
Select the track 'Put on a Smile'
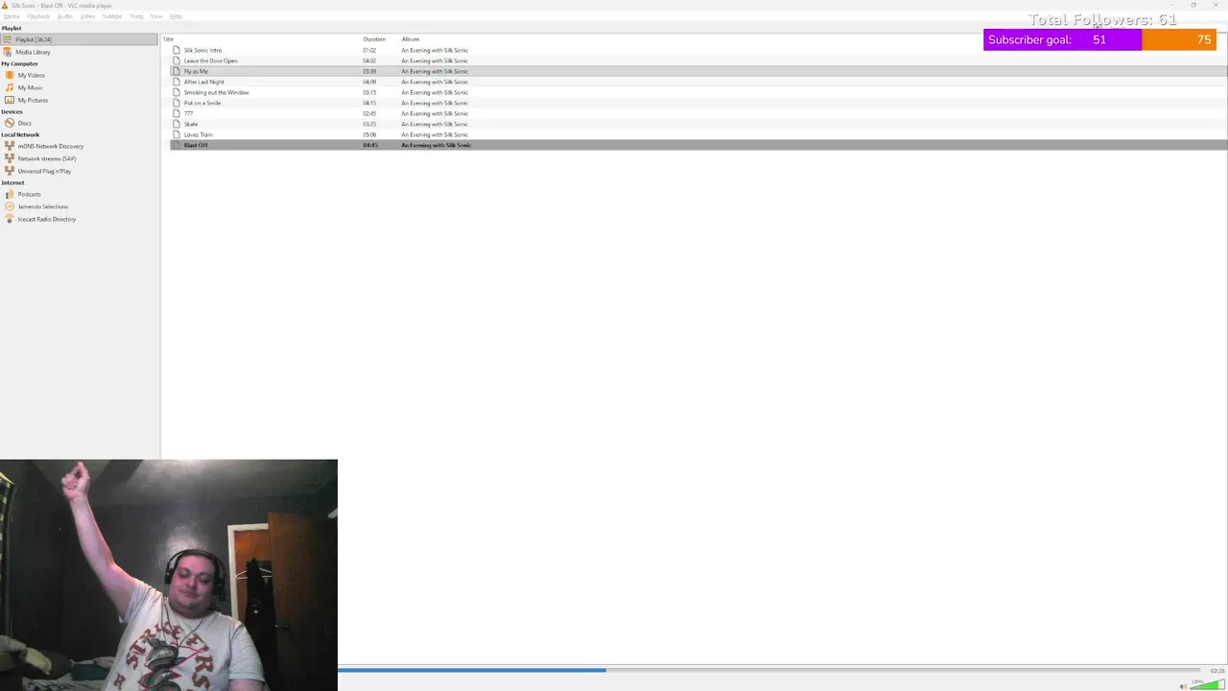pyautogui.click(x=698, y=103)
